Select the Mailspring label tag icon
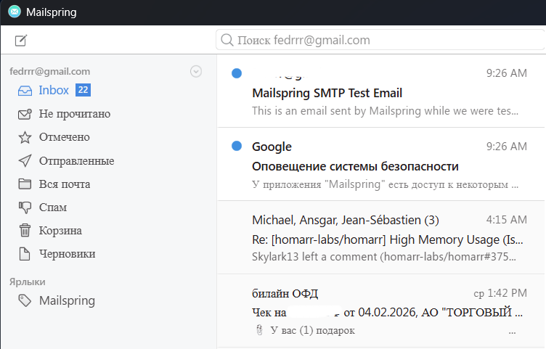Screen dimensions: 546x349 [x=25, y=300]
